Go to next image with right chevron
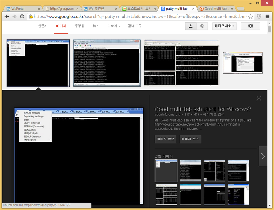 [x=263, y=156]
